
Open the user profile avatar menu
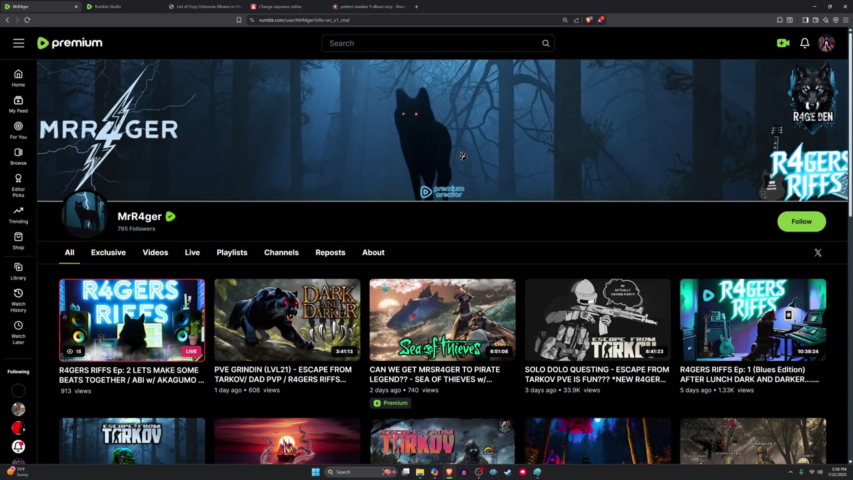[826, 43]
